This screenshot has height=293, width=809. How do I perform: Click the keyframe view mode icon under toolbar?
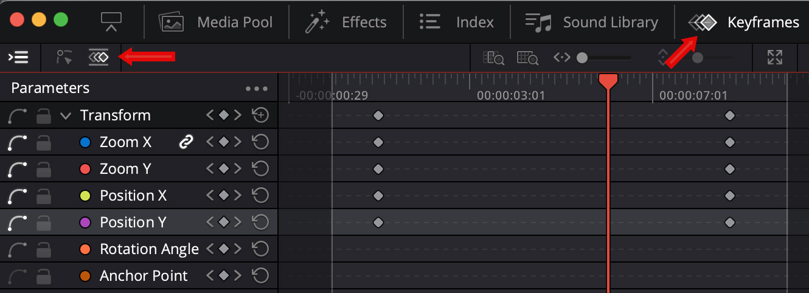99,58
